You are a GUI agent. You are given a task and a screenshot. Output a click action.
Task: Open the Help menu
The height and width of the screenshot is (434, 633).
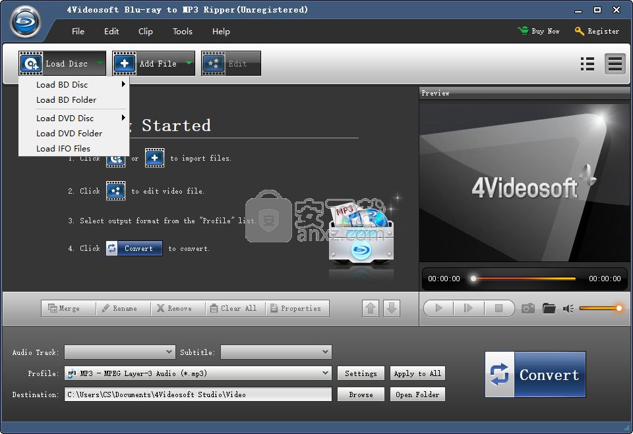(221, 32)
